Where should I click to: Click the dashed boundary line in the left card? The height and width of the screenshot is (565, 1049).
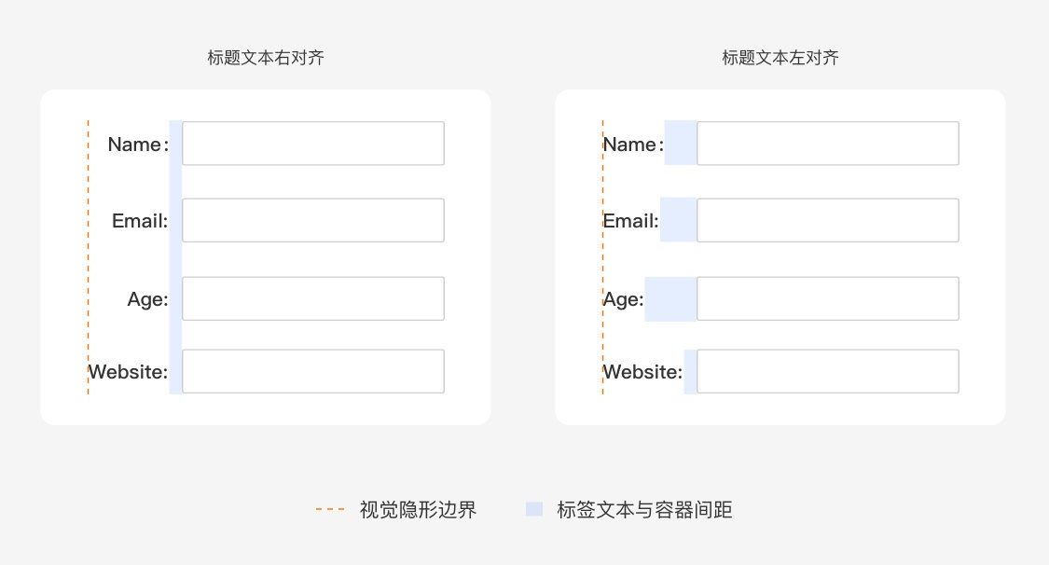tap(87, 256)
